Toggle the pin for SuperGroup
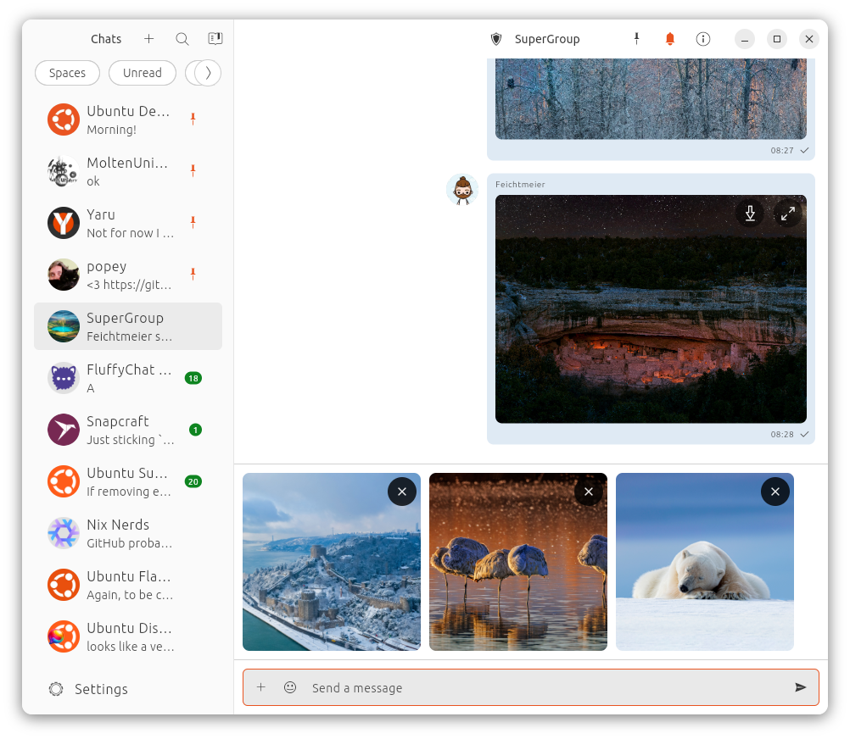 (636, 39)
